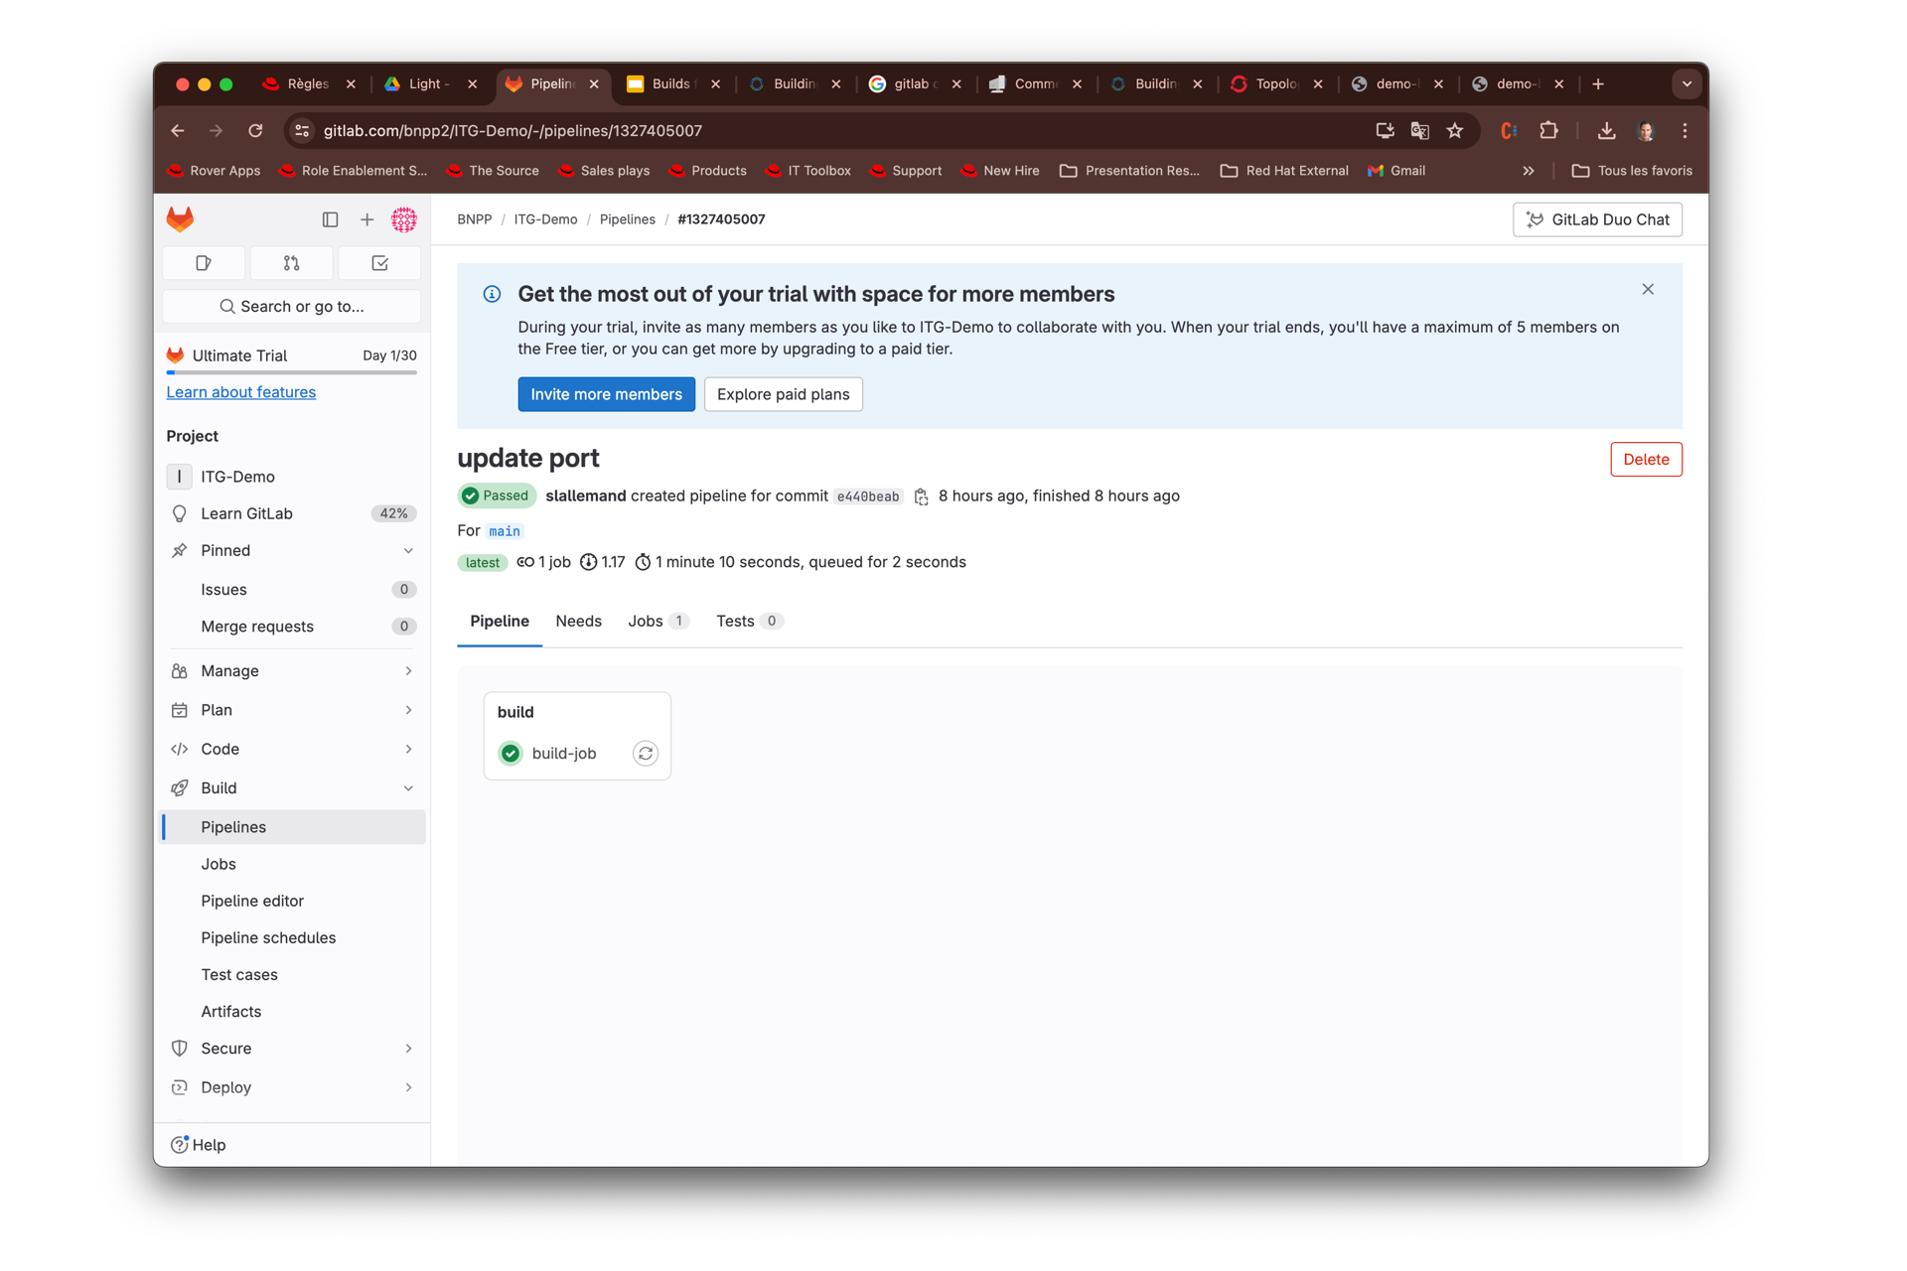Screen dimensions: 1907x1271
Task: Click Invite more members button
Action: point(606,393)
